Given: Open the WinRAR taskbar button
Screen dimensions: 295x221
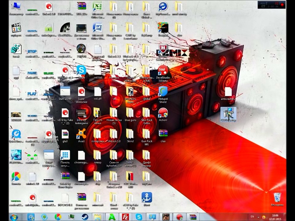Looking at the screenshot, I should (193, 217).
